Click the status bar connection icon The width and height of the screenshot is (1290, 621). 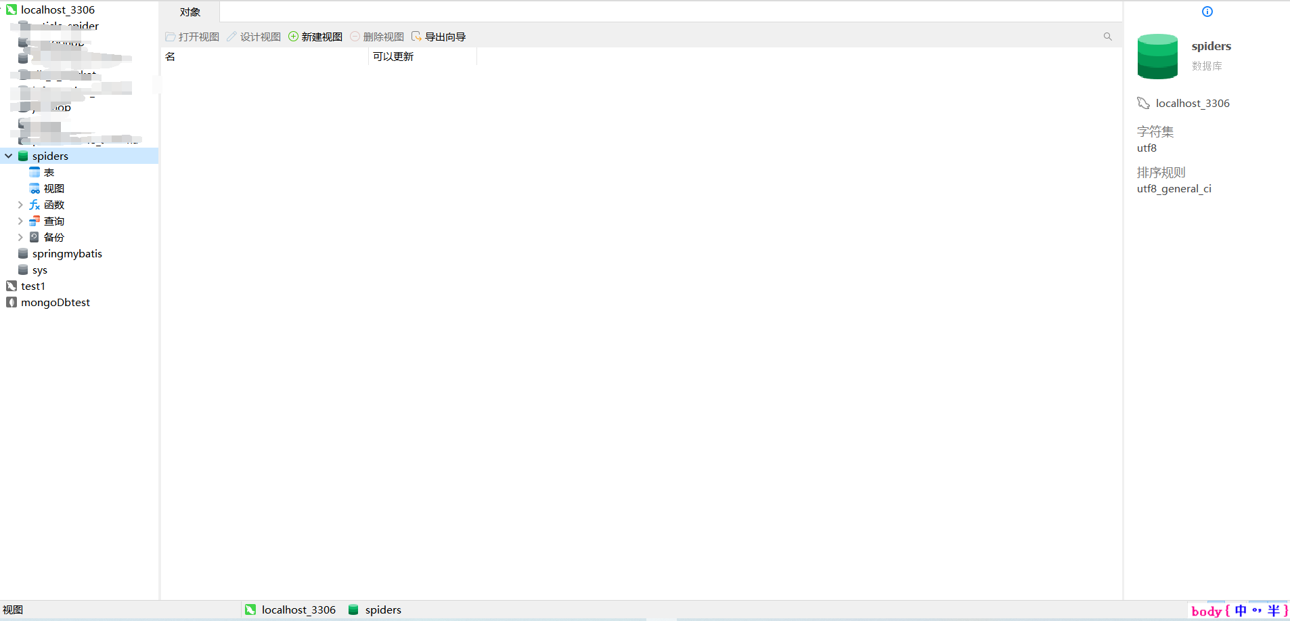pos(250,609)
